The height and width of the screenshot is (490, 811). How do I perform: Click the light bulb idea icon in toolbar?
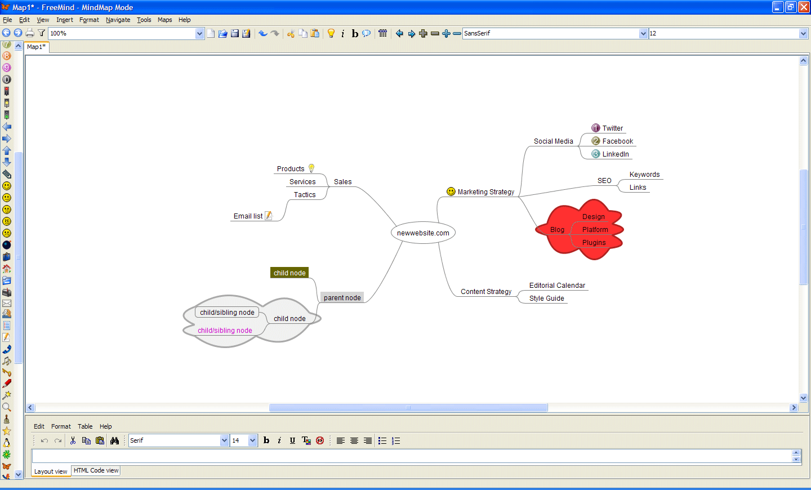click(x=331, y=33)
